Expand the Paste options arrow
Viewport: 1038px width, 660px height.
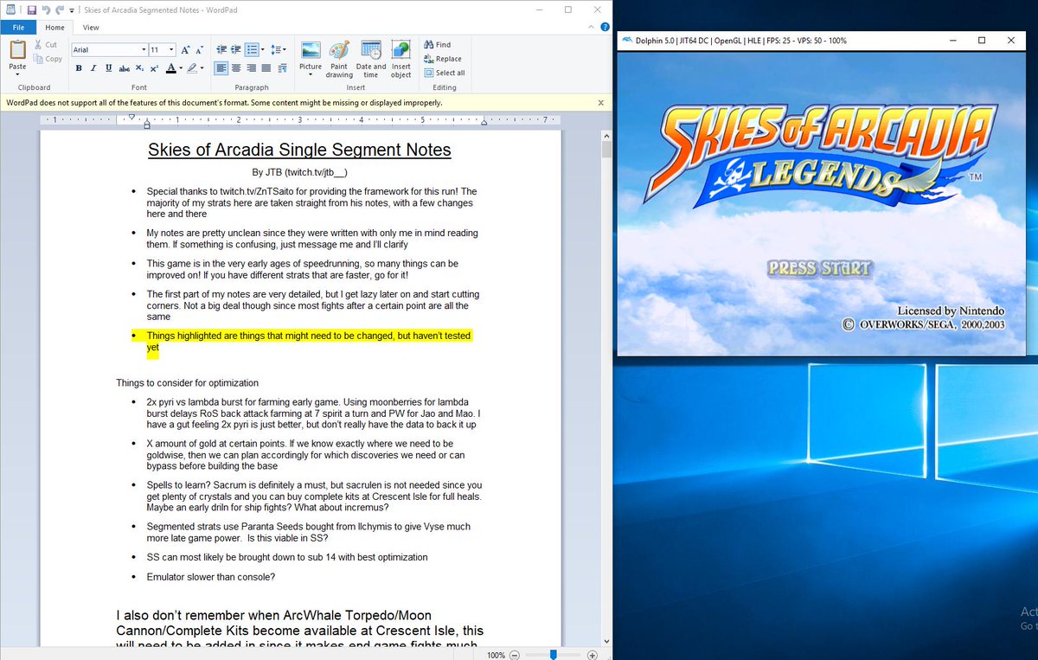(17, 75)
